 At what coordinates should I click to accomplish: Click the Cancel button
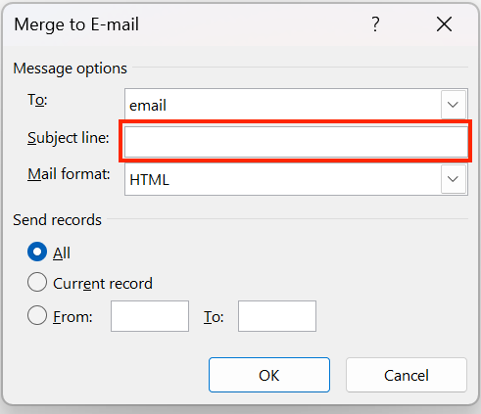(407, 375)
